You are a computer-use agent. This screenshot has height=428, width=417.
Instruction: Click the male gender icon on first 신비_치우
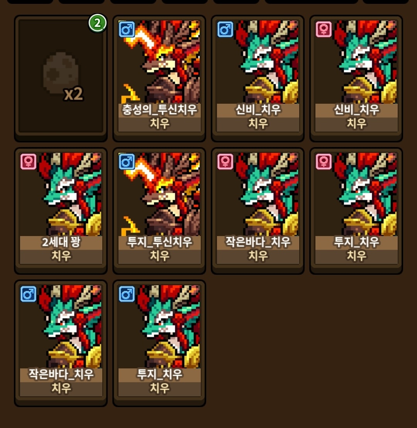[225, 29]
